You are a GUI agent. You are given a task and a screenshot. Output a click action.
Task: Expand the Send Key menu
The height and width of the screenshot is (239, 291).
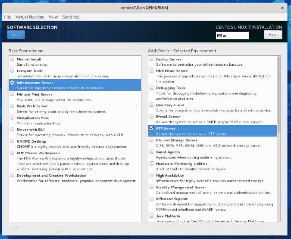[x=71, y=17]
